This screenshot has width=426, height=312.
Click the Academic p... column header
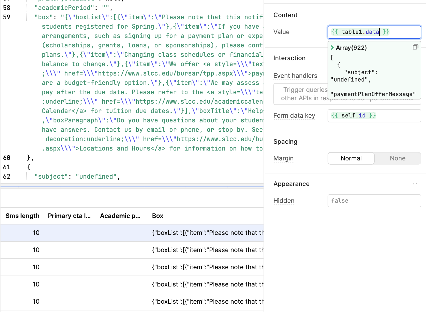pyautogui.click(x=120, y=216)
